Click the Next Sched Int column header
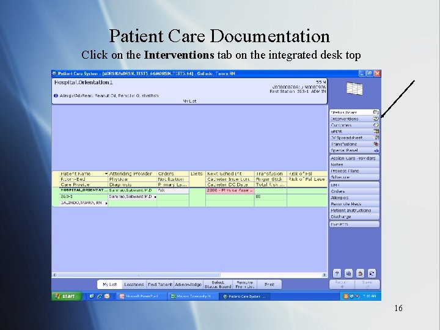The height and width of the screenshot is (330, 440). pos(230,174)
